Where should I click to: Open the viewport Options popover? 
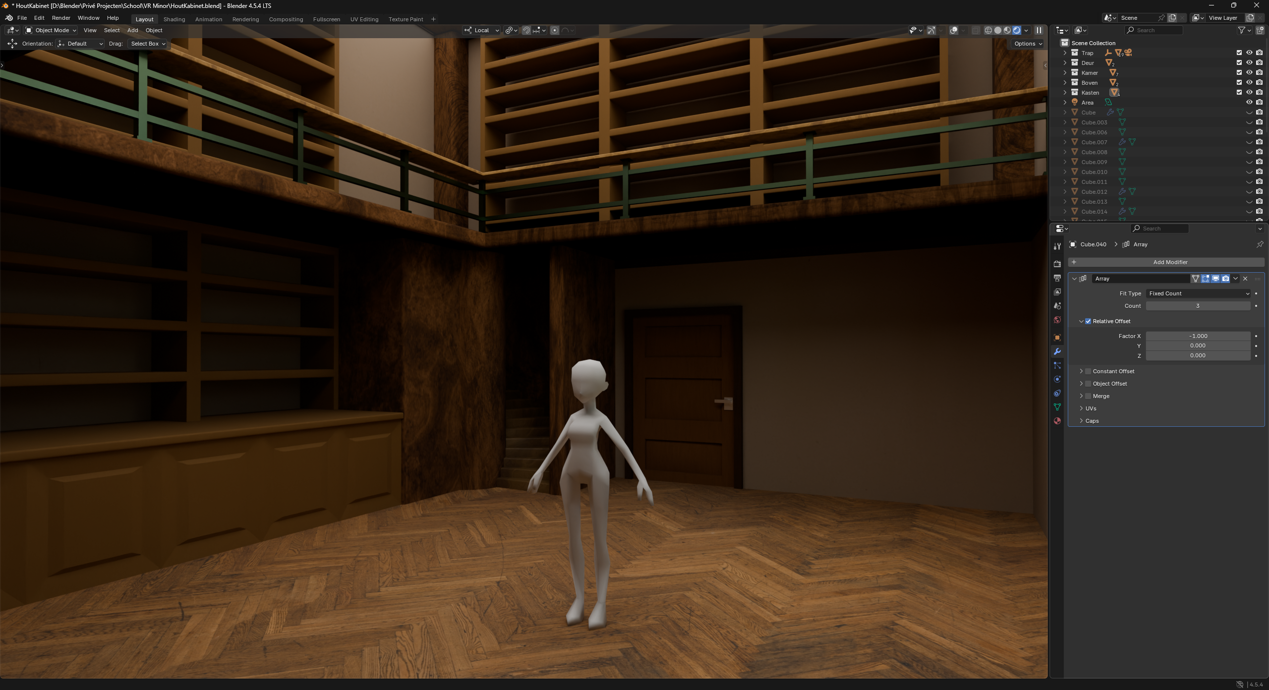1028,44
